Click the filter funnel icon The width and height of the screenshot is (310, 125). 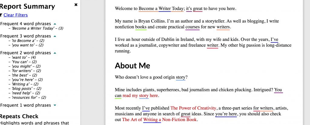point(1,15)
